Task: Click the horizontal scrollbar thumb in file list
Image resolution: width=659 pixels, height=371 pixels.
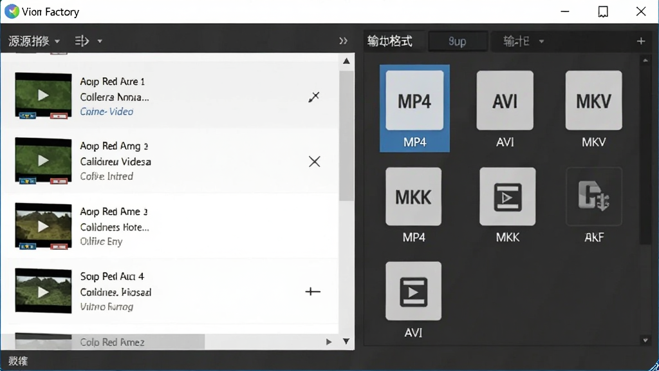Action: click(x=103, y=341)
